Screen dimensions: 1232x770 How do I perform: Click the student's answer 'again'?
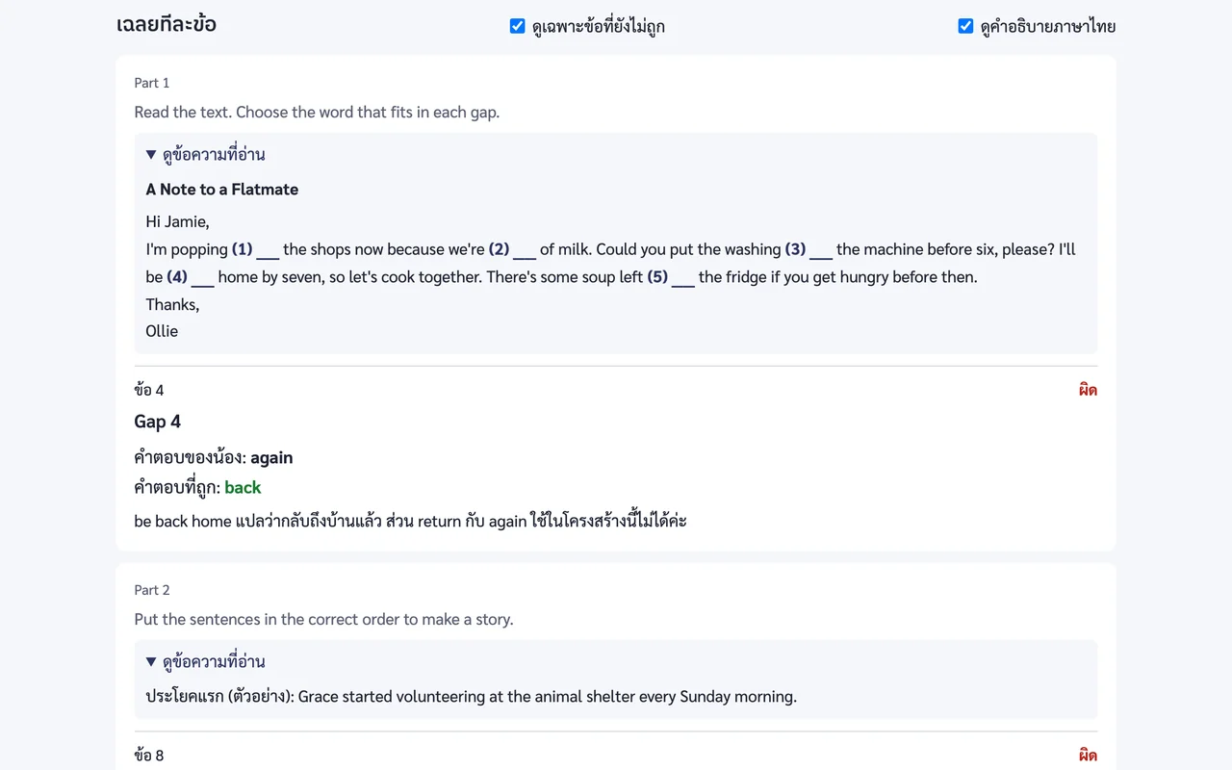271,458
